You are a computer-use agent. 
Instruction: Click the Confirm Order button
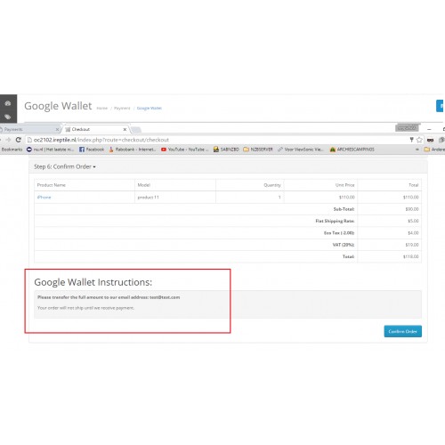point(403,331)
